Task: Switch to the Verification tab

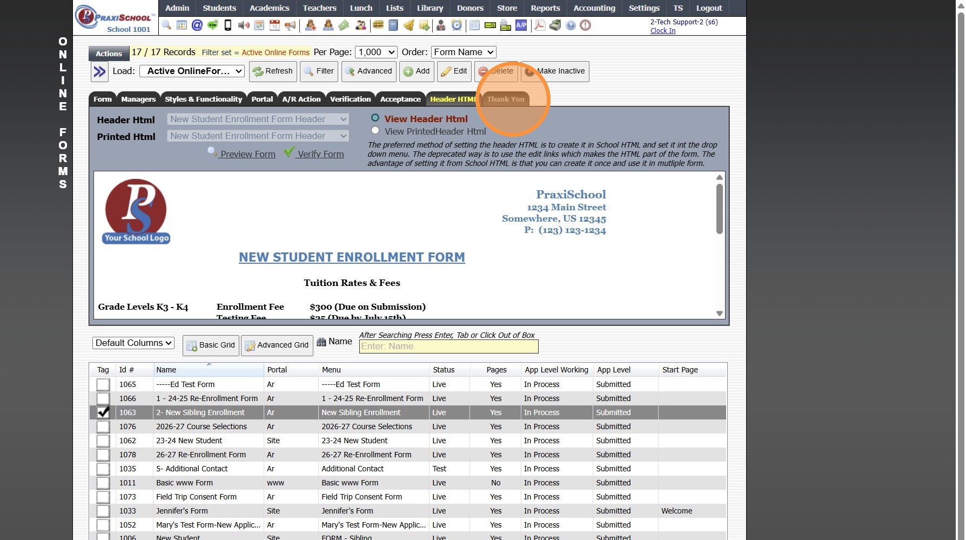Action: pyautogui.click(x=350, y=99)
